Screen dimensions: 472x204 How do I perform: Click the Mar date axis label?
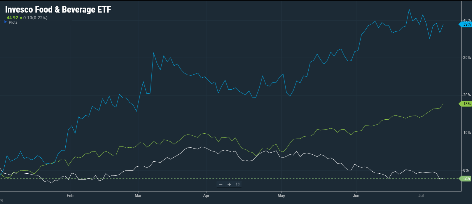(138, 196)
